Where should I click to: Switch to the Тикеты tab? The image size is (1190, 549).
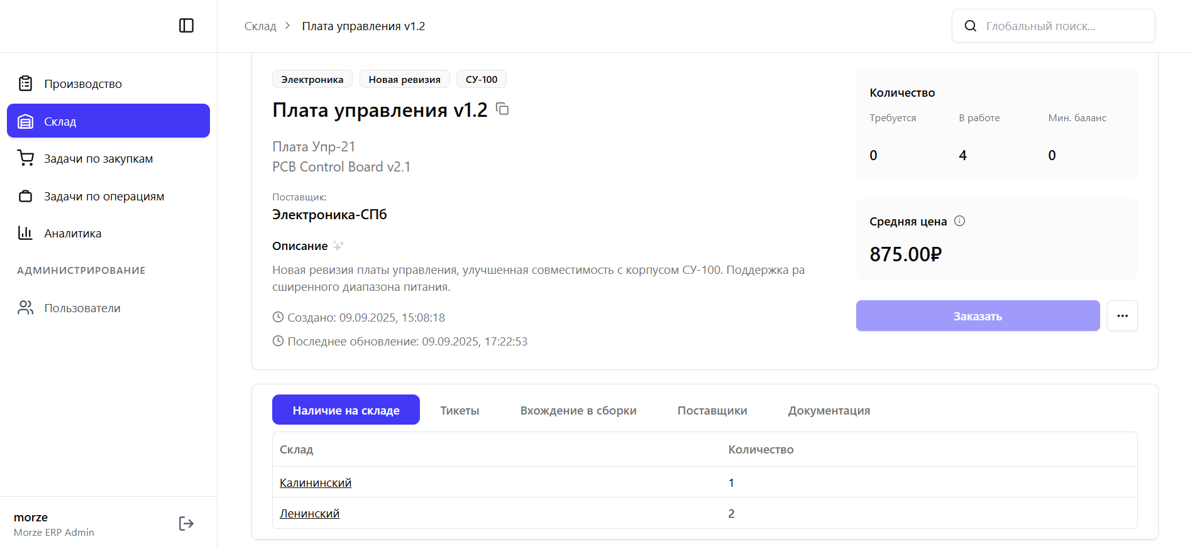tap(460, 411)
